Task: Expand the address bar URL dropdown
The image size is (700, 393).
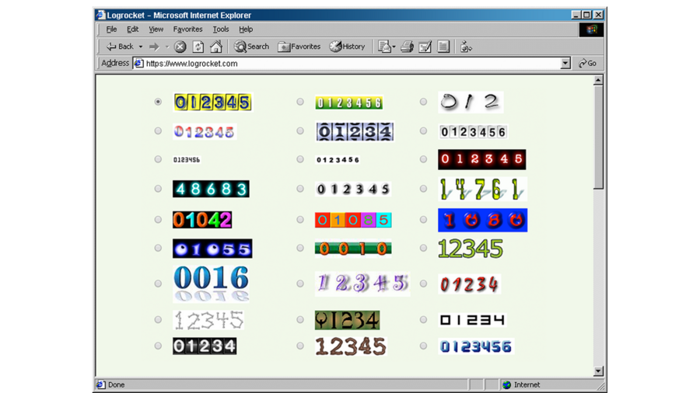Action: (x=565, y=64)
